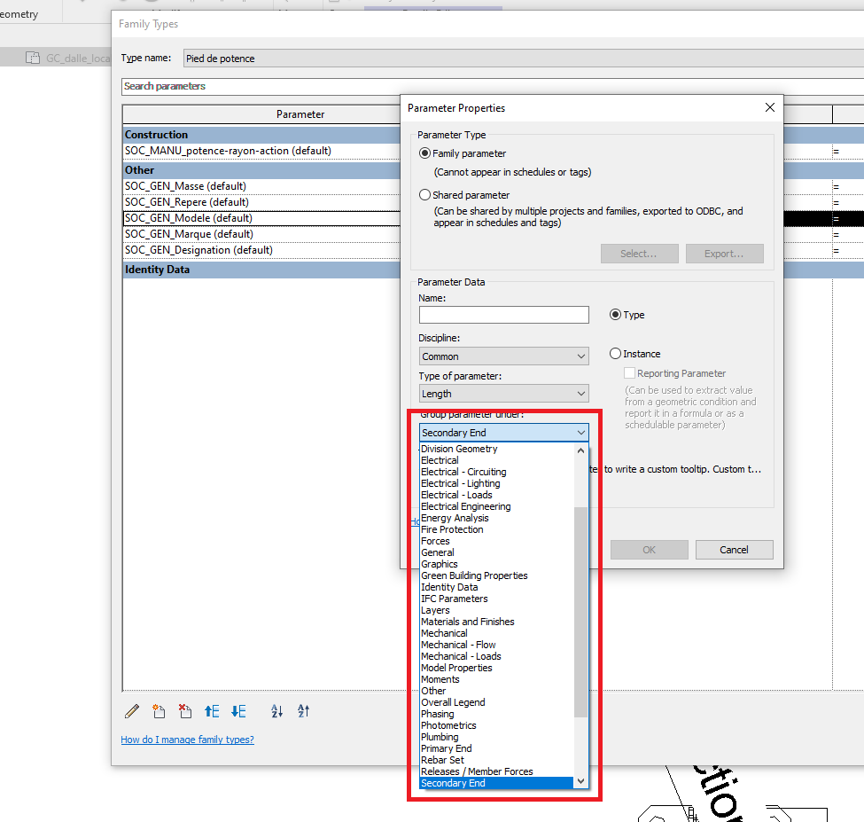This screenshot has width=864, height=822.
Task: Choose Materials and Finishes in the list
Action: [x=467, y=622]
